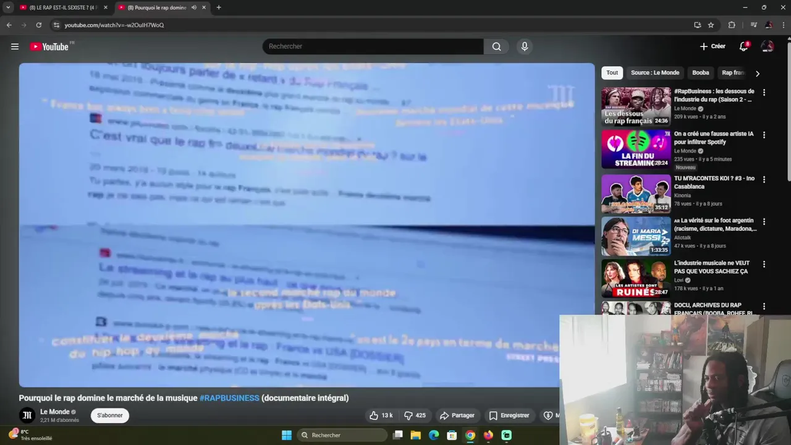Click the address bar URL
This screenshot has height=445, width=791.
coord(114,25)
